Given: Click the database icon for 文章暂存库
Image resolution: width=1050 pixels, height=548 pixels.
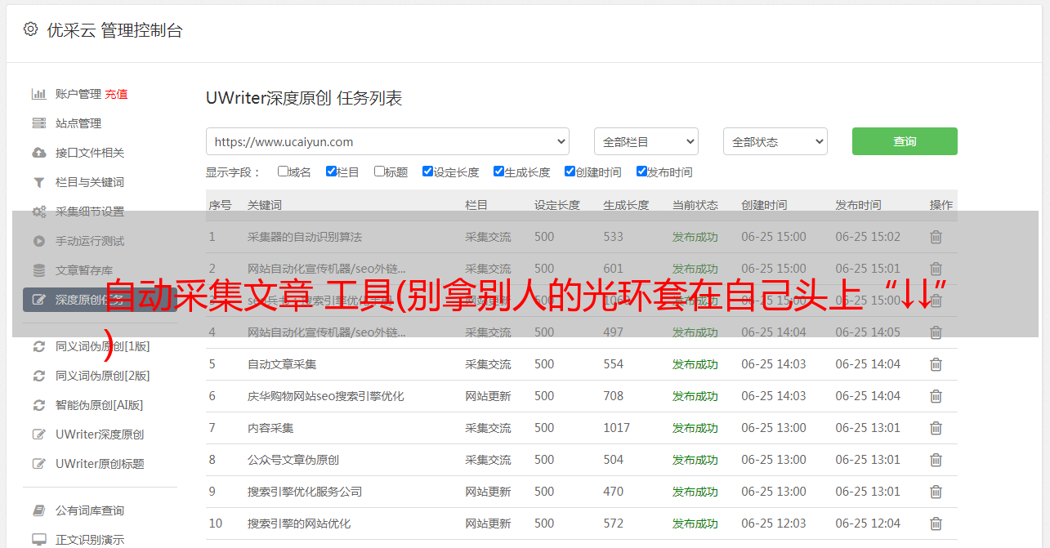Looking at the screenshot, I should point(38,270).
